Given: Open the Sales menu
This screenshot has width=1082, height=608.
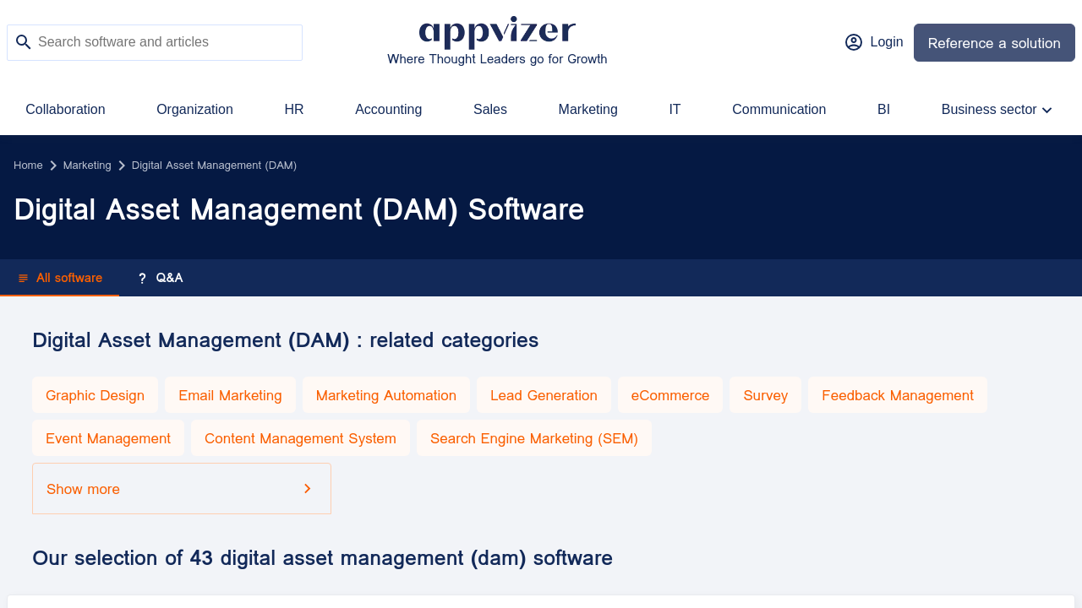Looking at the screenshot, I should pos(490,110).
